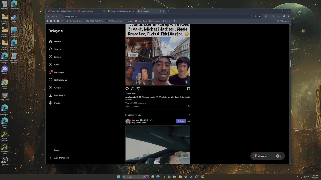The width and height of the screenshot is (321, 180).
Task: Open Reels in the sidebar
Action: (x=54, y=65)
